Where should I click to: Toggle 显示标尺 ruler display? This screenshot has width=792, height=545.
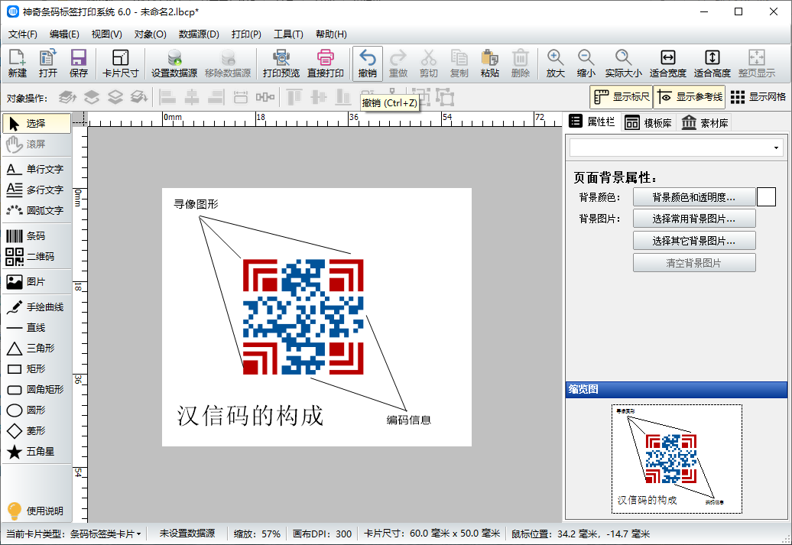[x=622, y=97]
